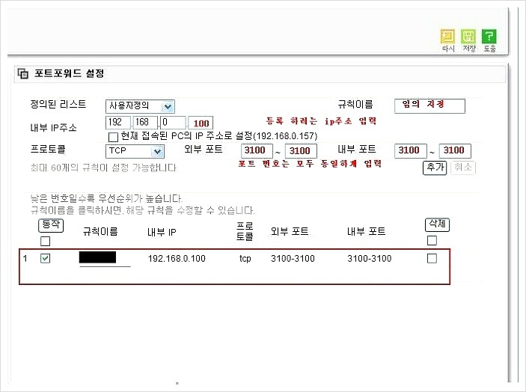526x392 pixels.
Task: Click the 외부 포트 end field
Action: 301,151
